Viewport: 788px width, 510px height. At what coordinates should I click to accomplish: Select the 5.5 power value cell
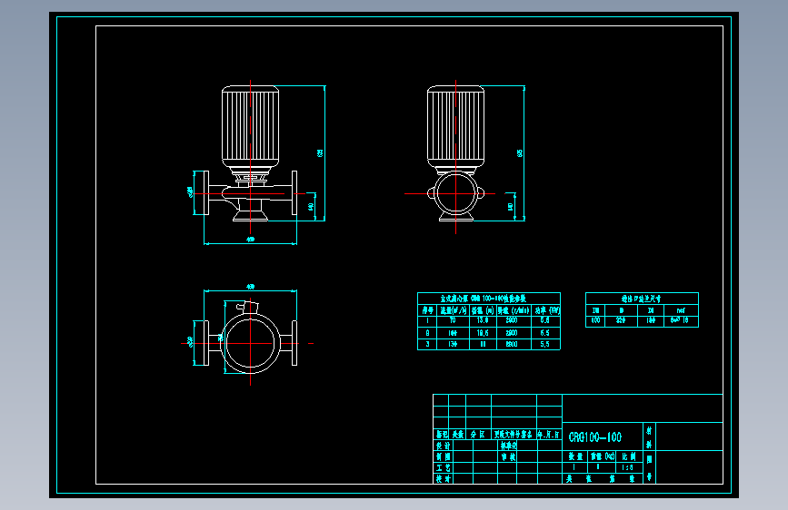pyautogui.click(x=544, y=344)
